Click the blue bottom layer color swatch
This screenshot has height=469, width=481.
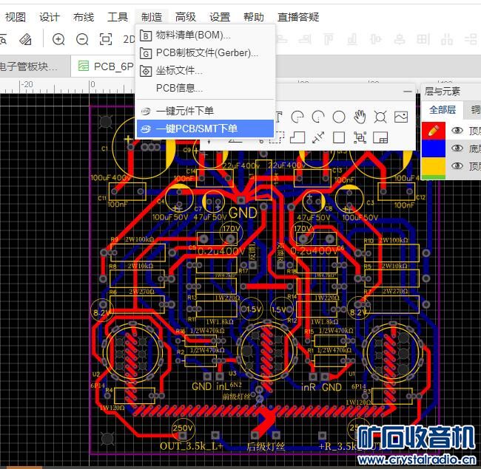(x=433, y=148)
